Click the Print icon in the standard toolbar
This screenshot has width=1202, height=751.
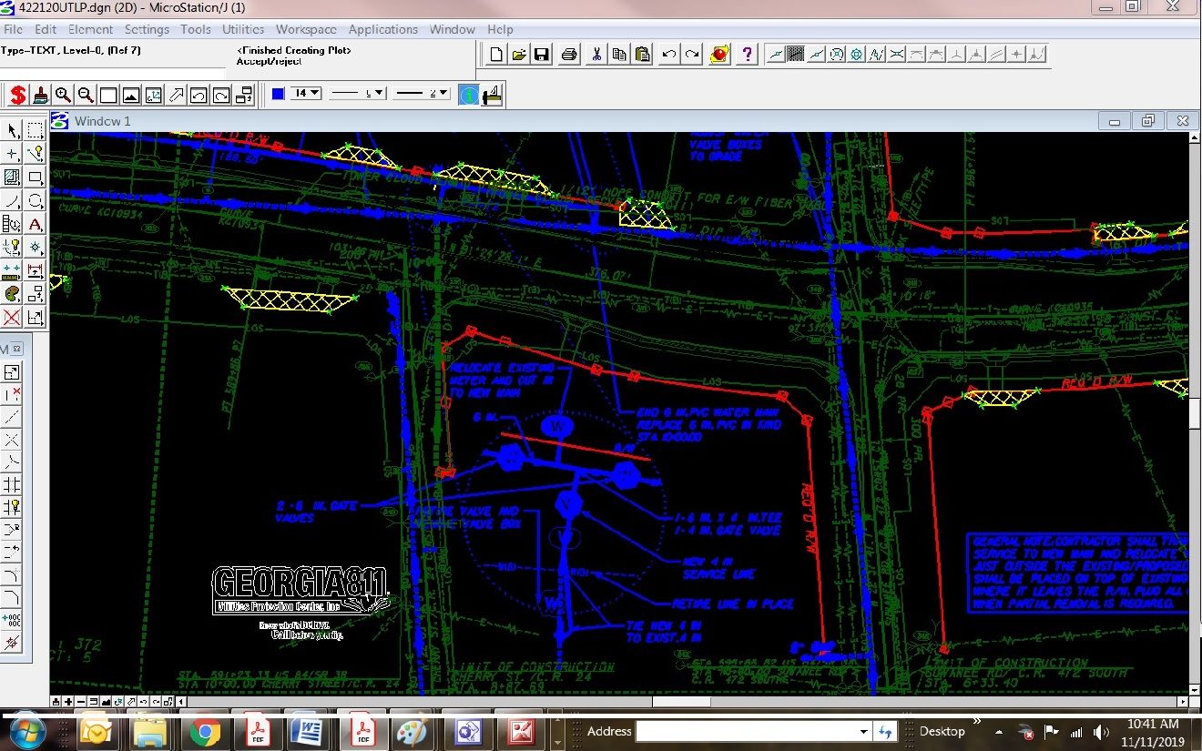(x=569, y=55)
